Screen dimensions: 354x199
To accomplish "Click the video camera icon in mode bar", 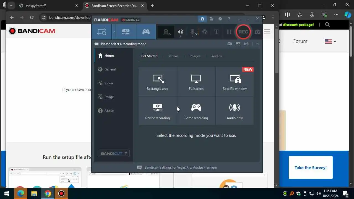I will tap(230, 44).
